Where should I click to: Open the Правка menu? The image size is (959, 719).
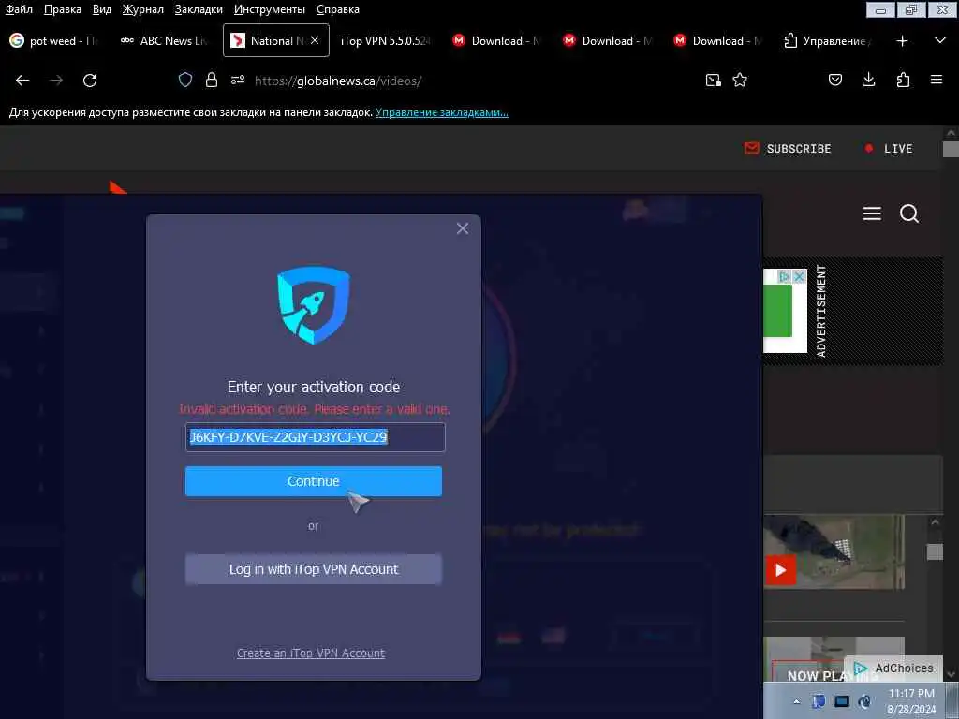[63, 9]
